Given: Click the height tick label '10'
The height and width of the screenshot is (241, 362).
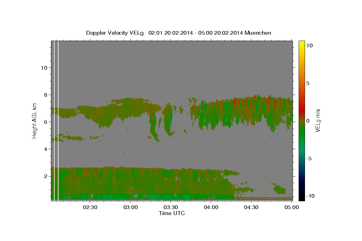Looking at the screenshot, I should pos(44,67).
